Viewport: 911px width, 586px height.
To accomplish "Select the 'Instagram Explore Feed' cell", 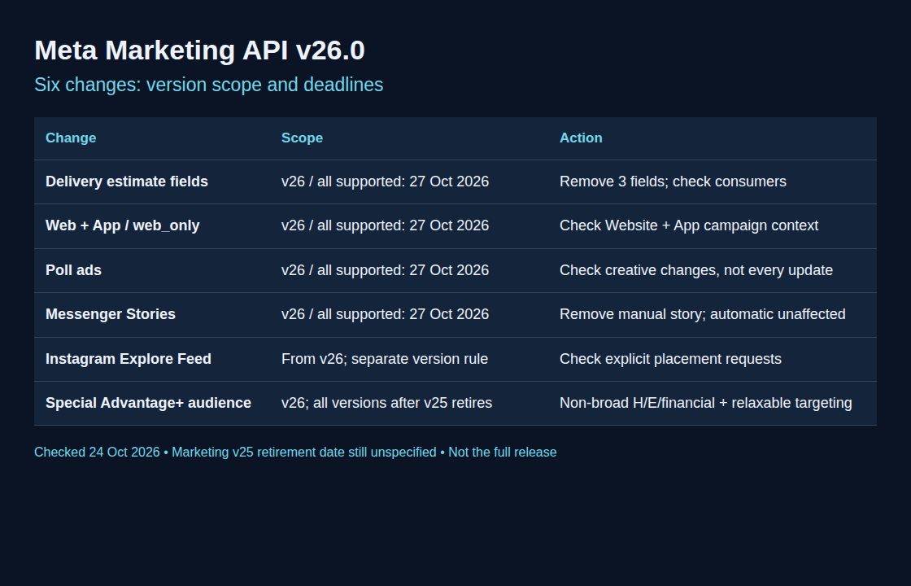I will click(129, 359).
